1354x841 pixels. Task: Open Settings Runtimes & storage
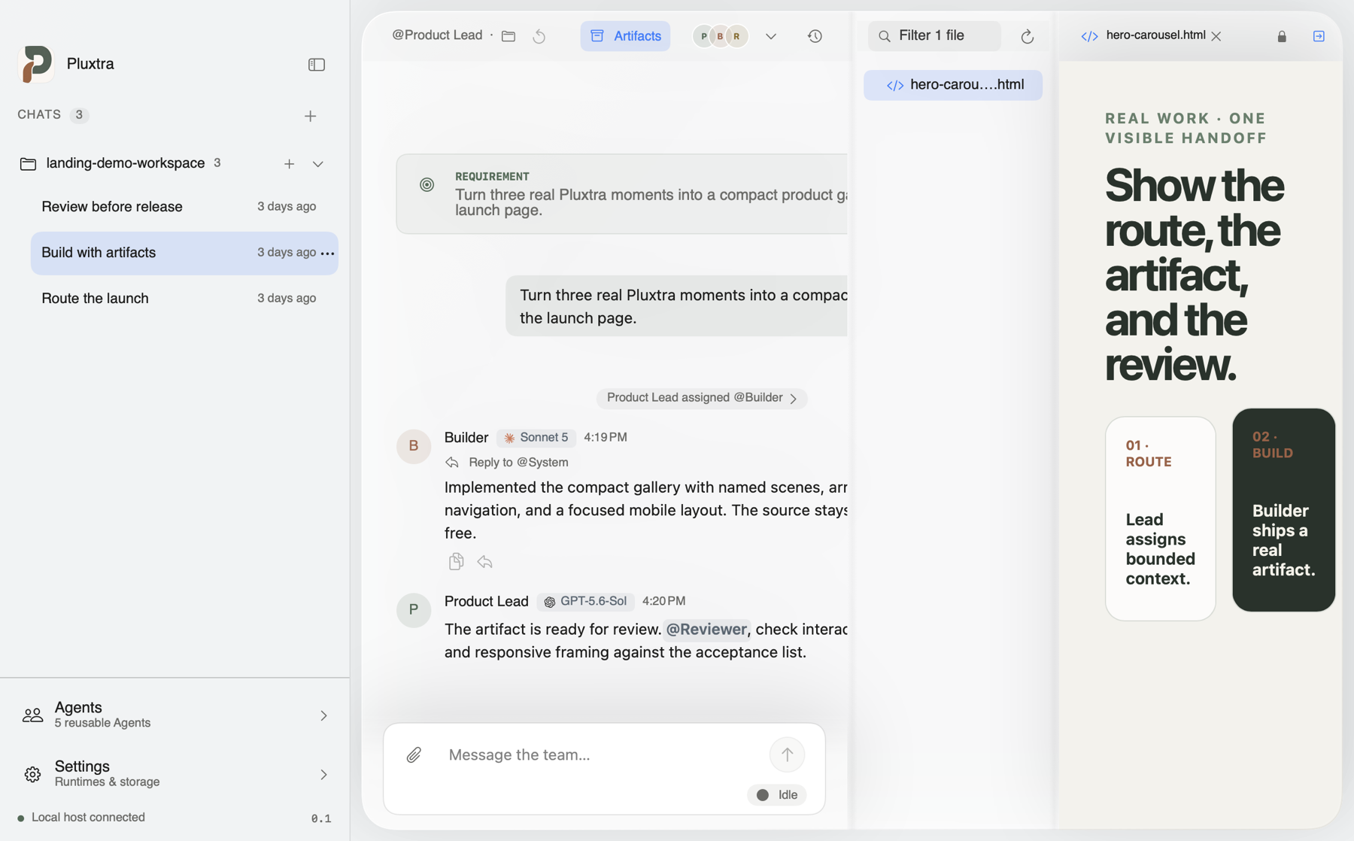tap(175, 774)
